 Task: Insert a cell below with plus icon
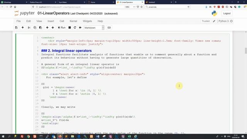pos(23,27)
